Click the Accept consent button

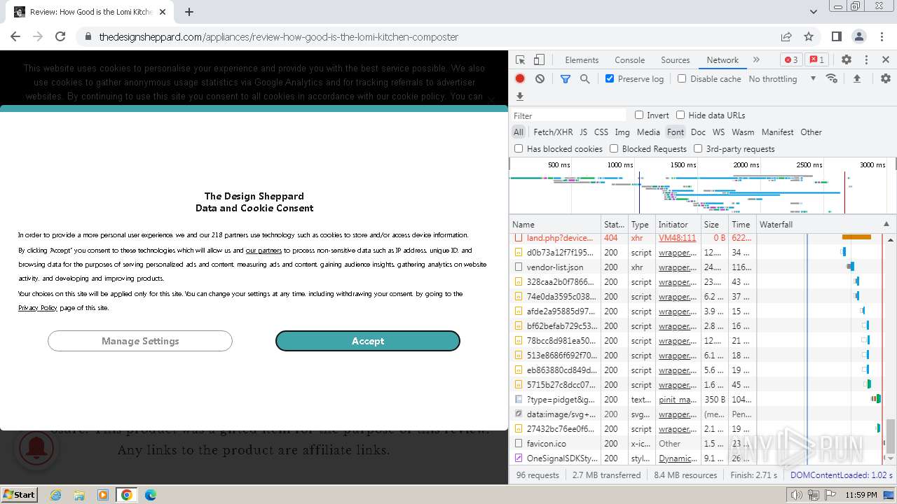click(x=368, y=341)
